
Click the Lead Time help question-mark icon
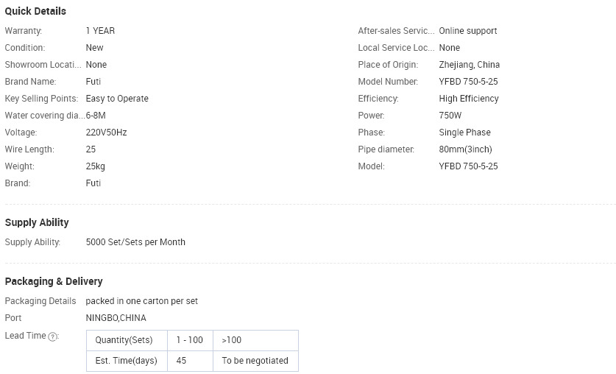(53, 336)
